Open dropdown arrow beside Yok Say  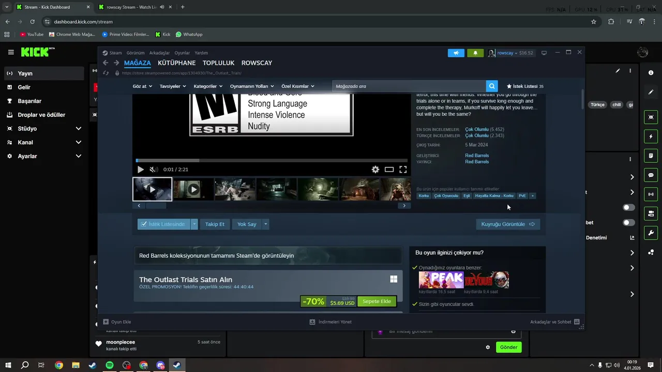click(x=265, y=224)
